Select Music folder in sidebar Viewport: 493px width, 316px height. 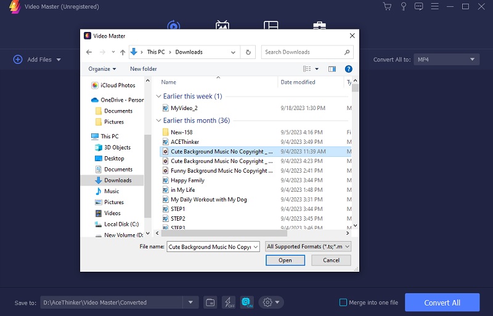coord(107,191)
